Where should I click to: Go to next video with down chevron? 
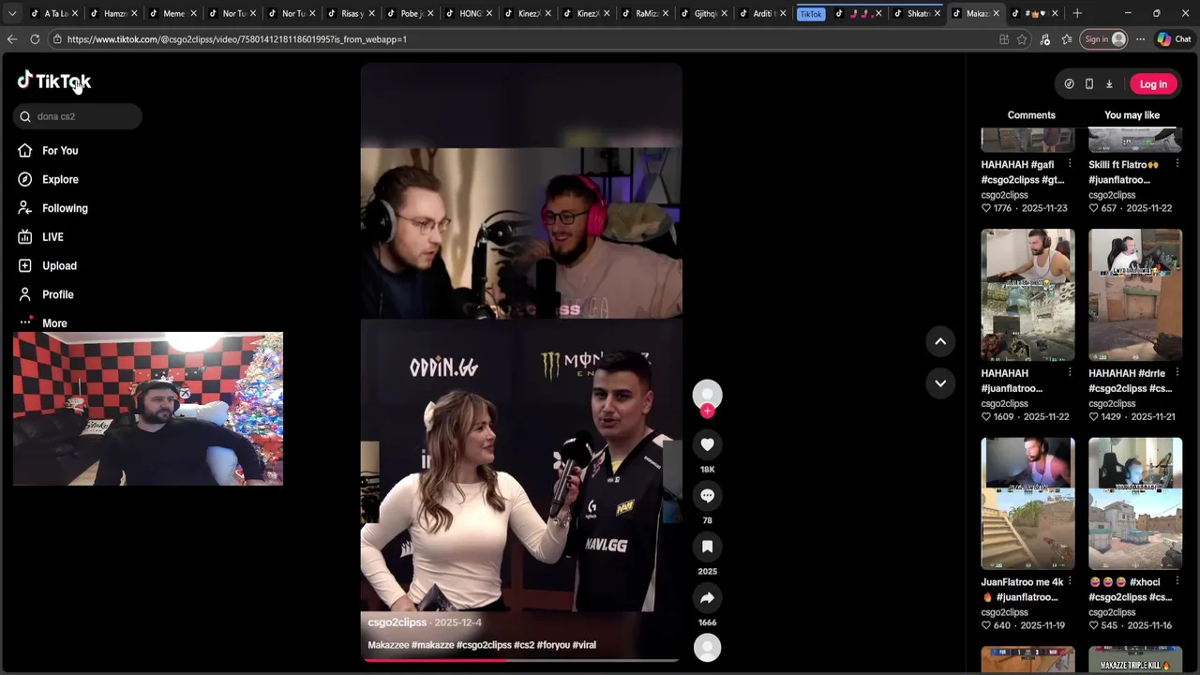[940, 382]
